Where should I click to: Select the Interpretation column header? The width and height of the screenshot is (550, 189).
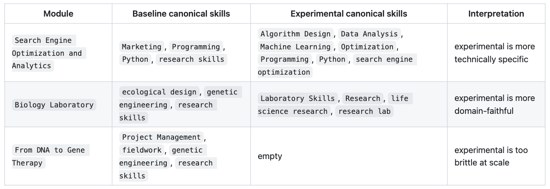click(x=496, y=14)
